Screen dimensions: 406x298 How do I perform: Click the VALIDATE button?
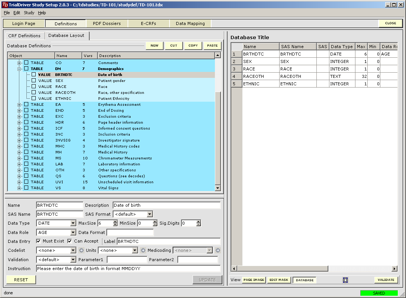(x=386, y=280)
